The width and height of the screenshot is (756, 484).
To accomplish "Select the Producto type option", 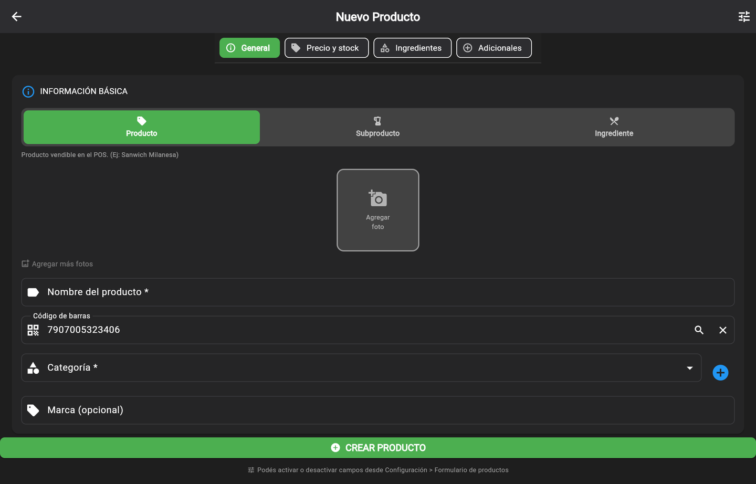I will 142,127.
